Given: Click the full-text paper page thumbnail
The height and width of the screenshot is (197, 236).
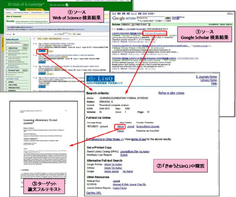Looking at the screenshot, I should point(44,149).
